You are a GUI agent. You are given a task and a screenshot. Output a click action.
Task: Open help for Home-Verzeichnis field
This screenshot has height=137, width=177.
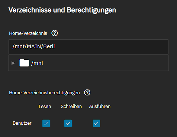coord(55,33)
